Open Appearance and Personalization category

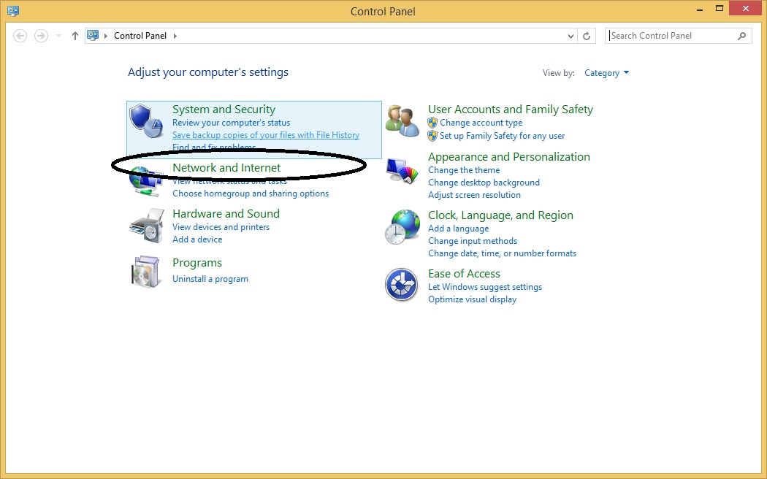click(509, 157)
